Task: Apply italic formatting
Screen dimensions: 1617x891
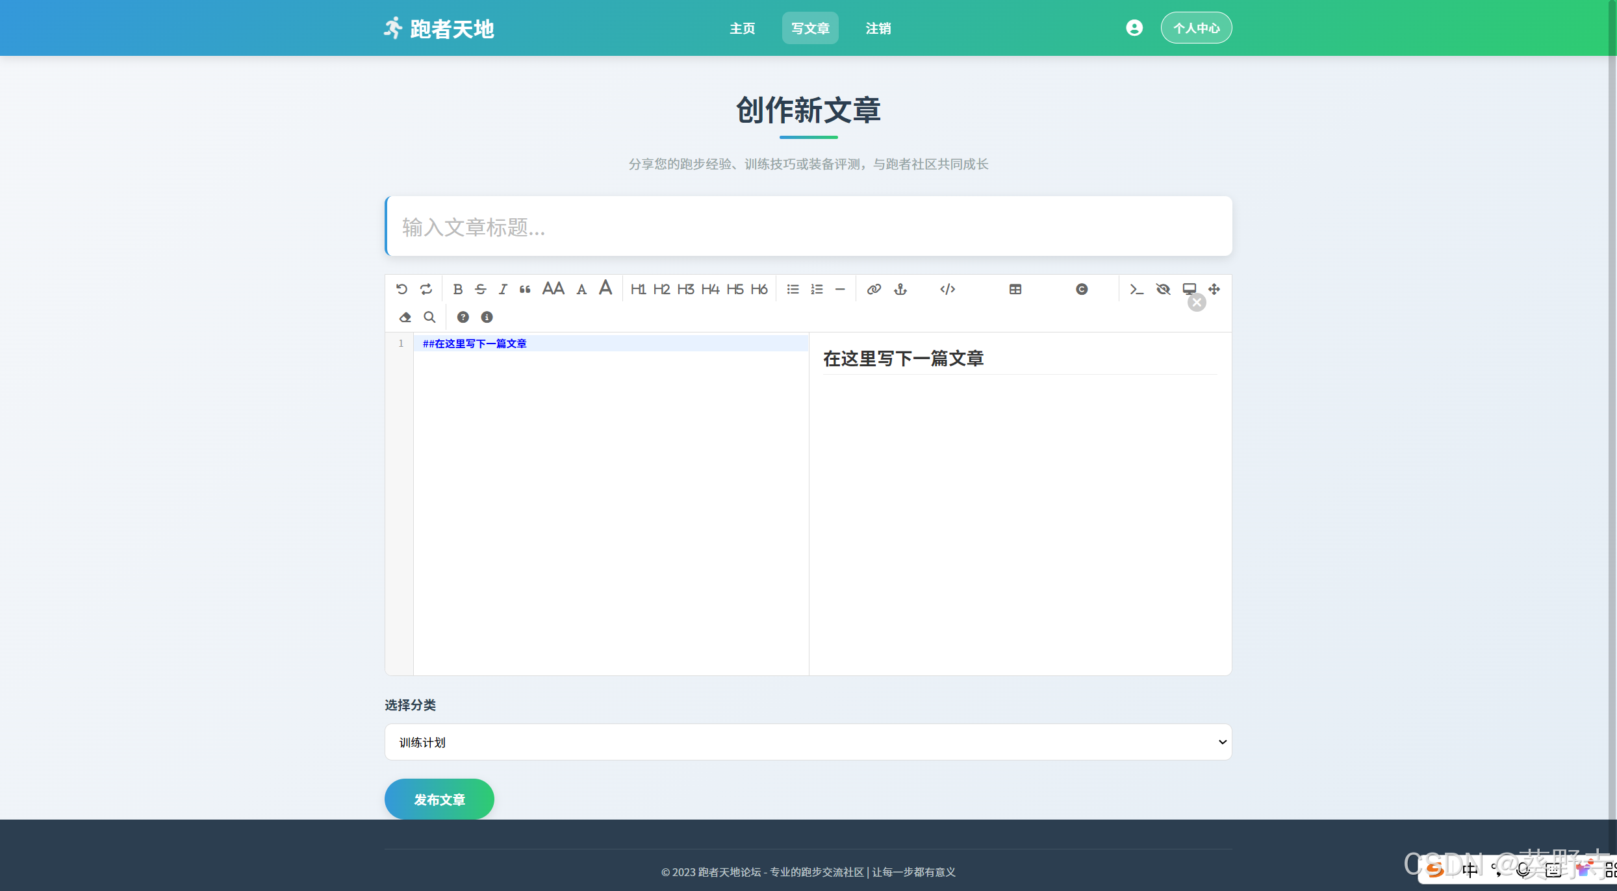Action: pyautogui.click(x=502, y=289)
